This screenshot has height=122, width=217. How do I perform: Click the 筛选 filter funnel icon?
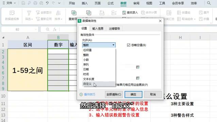point(29,13)
